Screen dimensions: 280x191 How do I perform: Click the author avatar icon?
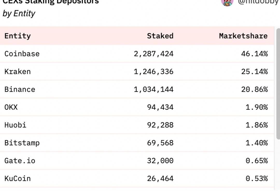227,2
